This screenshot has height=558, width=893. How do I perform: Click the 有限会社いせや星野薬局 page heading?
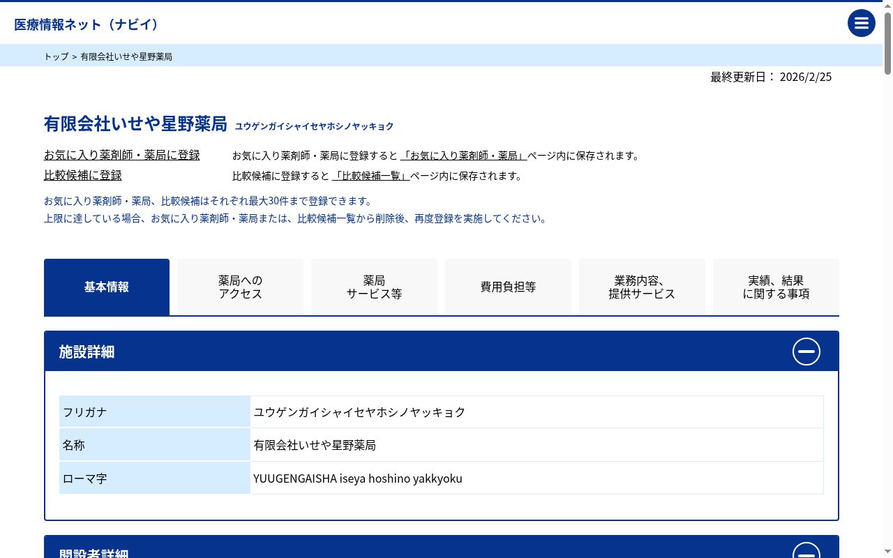135,124
